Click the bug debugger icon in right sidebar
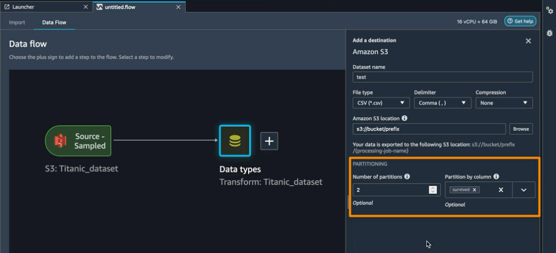556x253 pixels. point(549,33)
